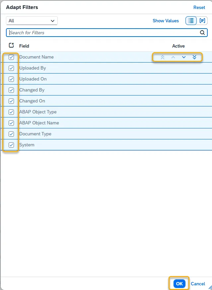Select the Changed On row label

(32, 101)
